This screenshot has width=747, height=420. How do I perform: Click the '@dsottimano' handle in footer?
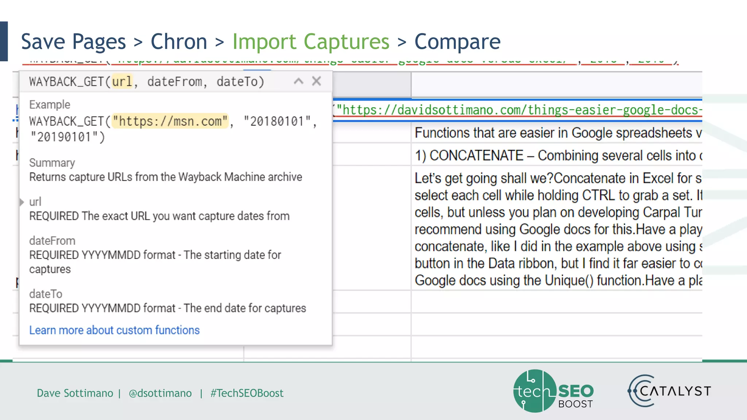[x=160, y=393]
